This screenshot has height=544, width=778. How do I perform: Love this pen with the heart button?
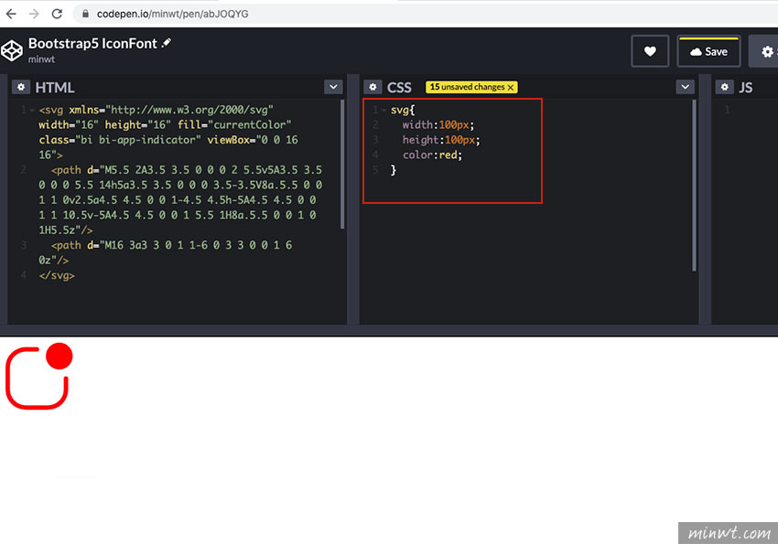coord(650,51)
